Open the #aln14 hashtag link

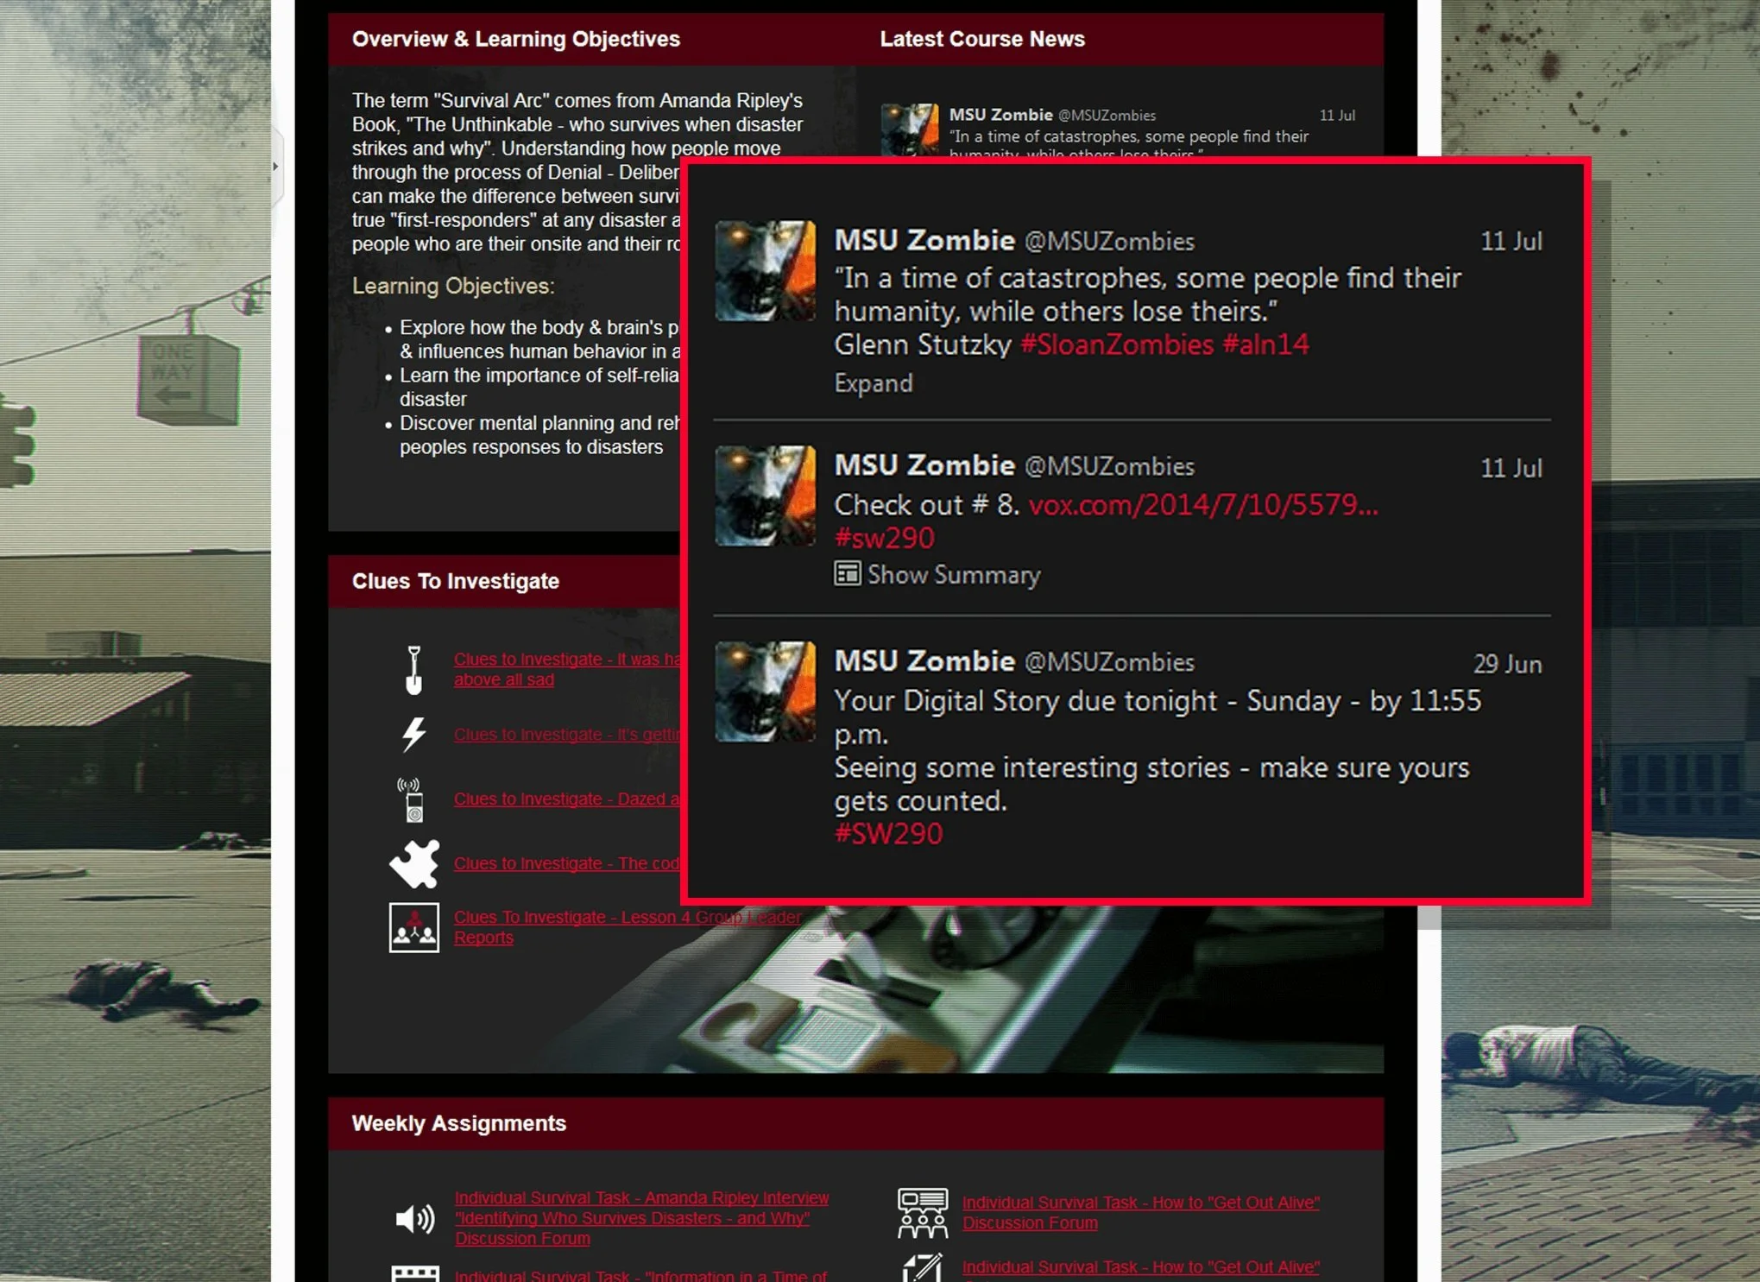point(1265,344)
